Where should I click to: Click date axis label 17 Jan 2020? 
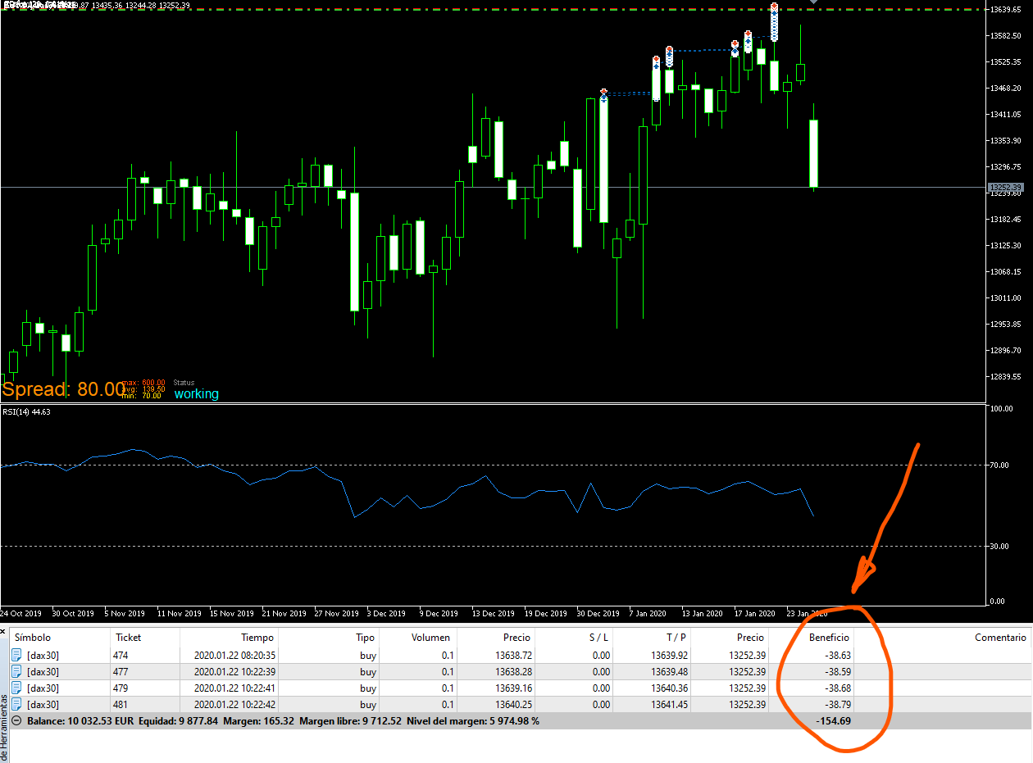(754, 613)
